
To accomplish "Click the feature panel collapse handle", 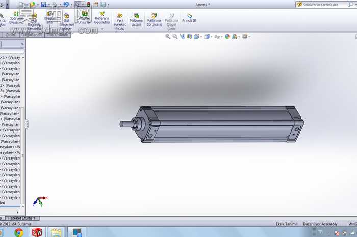I will click(x=27, y=124).
